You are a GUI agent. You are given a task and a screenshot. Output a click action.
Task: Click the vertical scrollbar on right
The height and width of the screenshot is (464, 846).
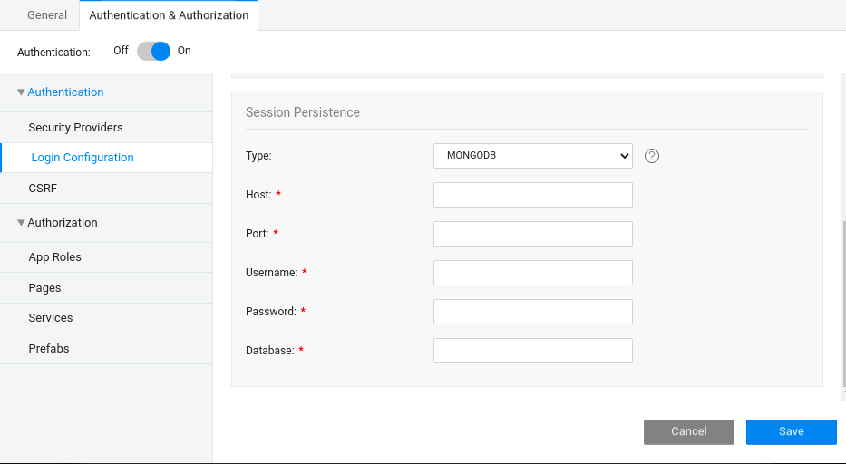tap(842, 308)
